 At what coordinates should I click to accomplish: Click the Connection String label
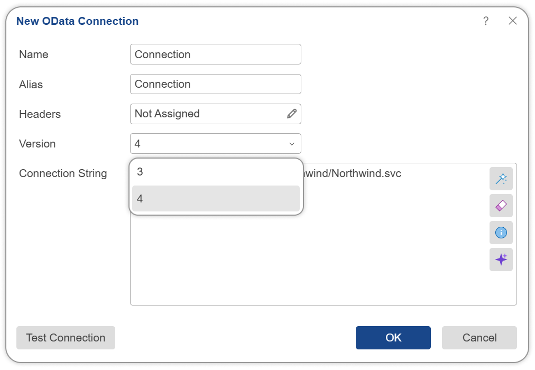63,173
